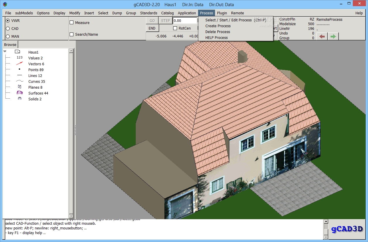Open the Help menu

tap(359, 13)
